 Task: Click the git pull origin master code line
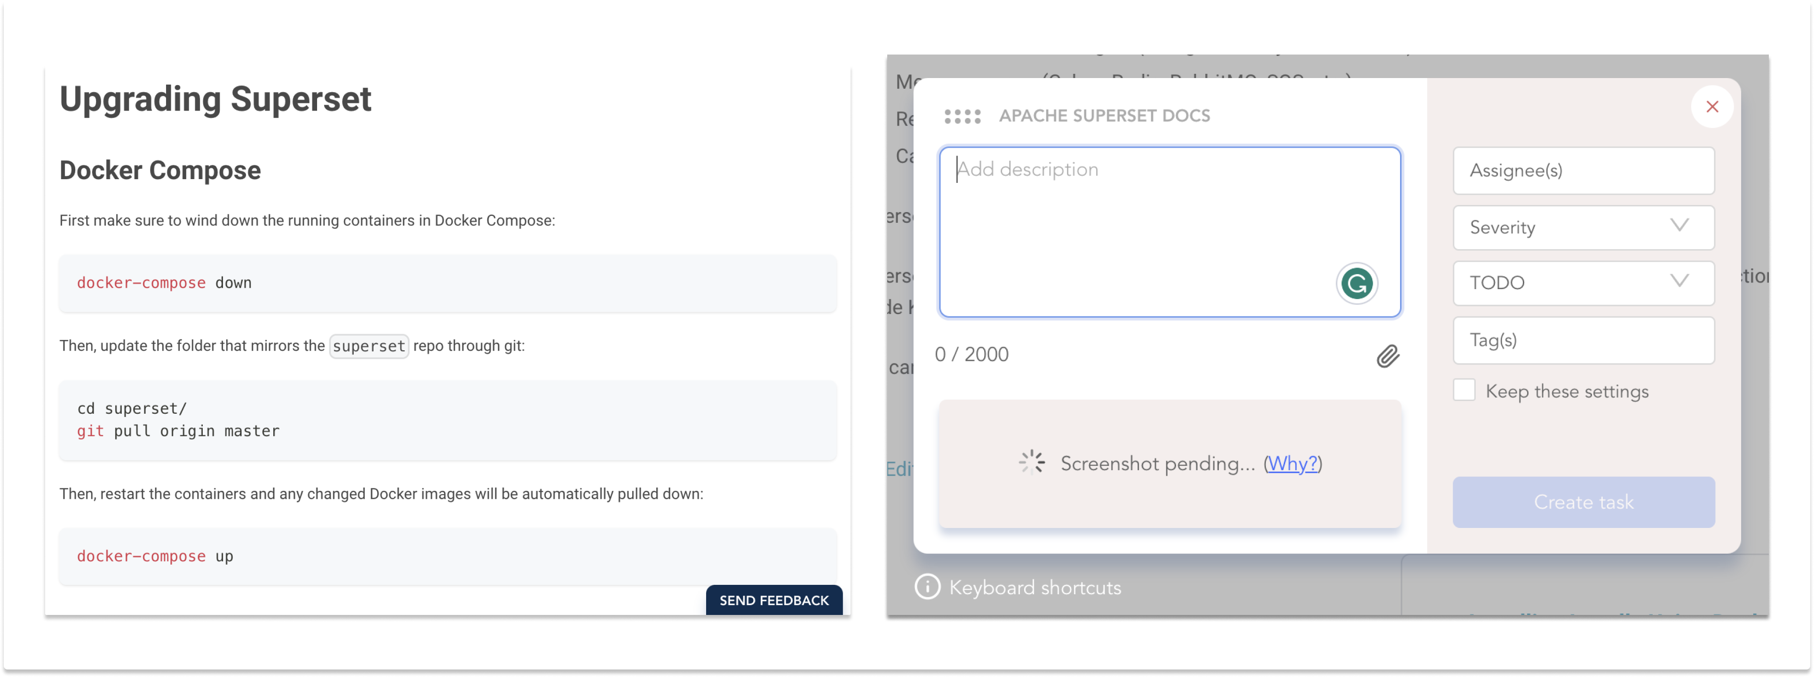178,432
